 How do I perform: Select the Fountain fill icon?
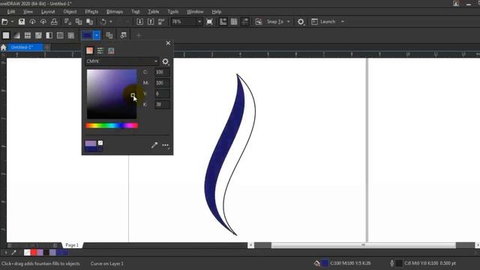(x=16, y=35)
